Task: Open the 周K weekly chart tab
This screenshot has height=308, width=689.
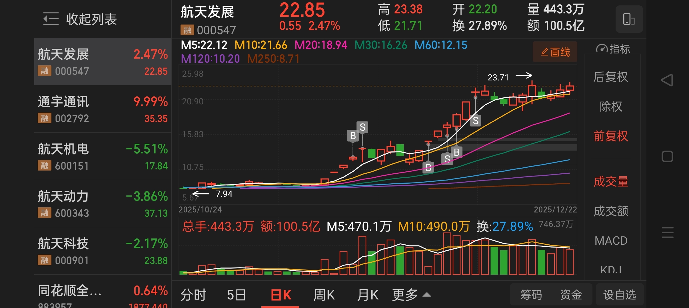Action: (x=324, y=295)
